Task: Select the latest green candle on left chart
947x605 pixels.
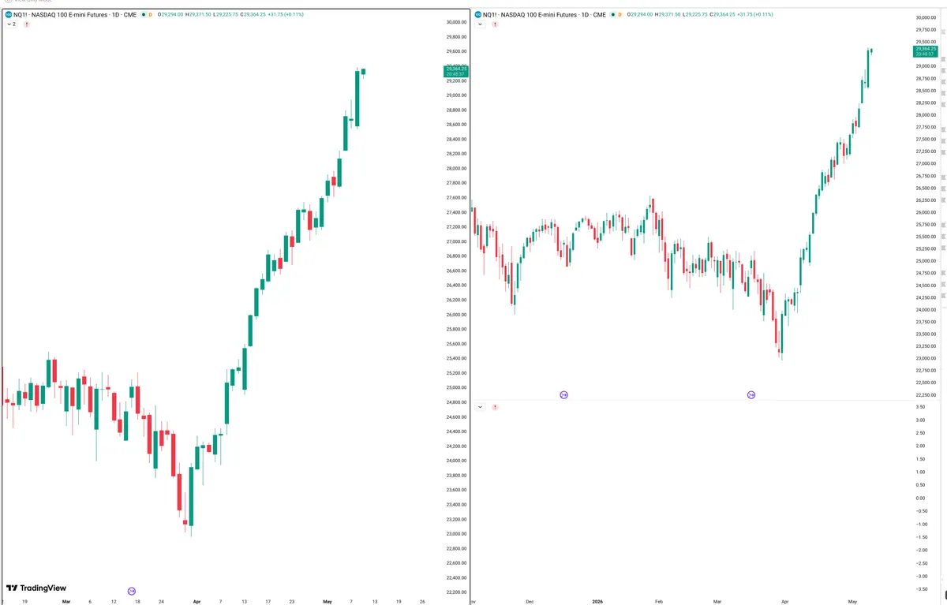Action: (x=364, y=71)
